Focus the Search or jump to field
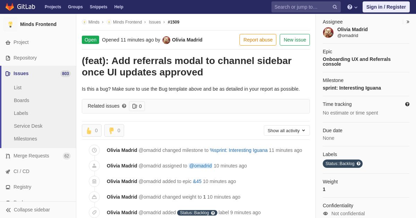 (x=306, y=7)
